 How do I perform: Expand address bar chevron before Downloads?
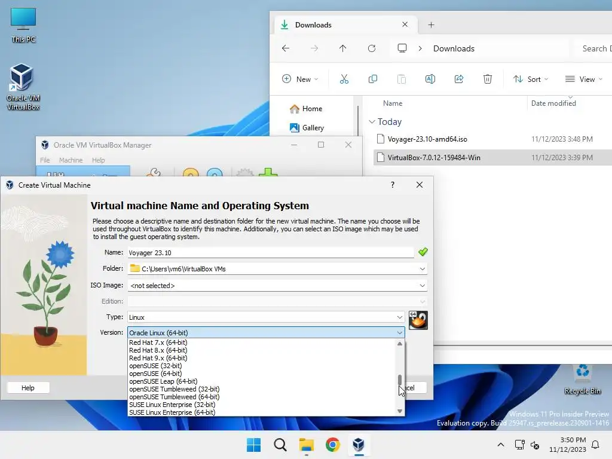[x=420, y=48]
